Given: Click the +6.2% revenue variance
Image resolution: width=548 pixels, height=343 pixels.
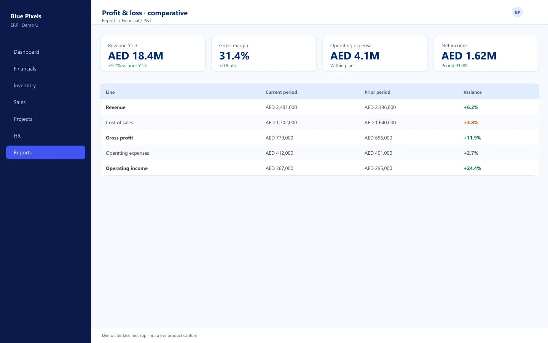Looking at the screenshot, I should [471, 107].
